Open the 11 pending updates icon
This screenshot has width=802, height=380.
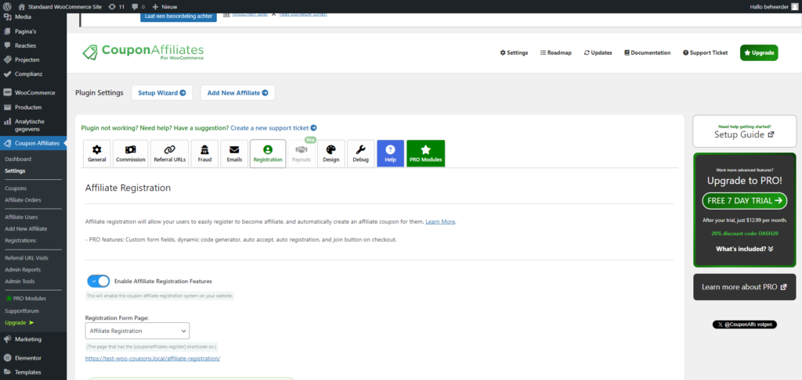click(117, 7)
